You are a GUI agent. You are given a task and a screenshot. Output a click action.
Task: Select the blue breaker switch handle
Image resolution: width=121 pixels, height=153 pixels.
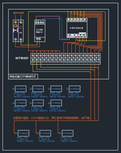16,32
